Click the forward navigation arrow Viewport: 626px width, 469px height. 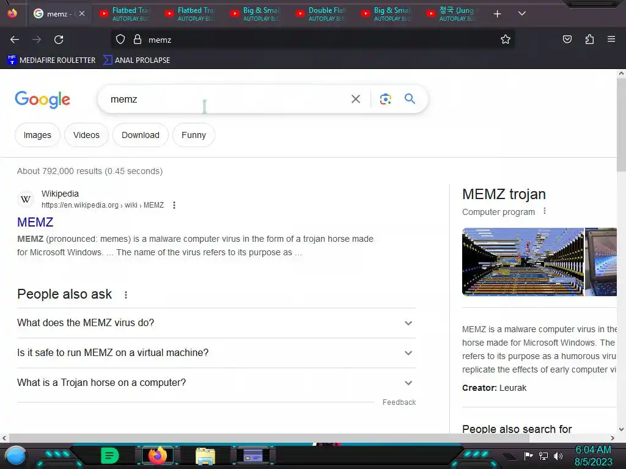(x=37, y=40)
